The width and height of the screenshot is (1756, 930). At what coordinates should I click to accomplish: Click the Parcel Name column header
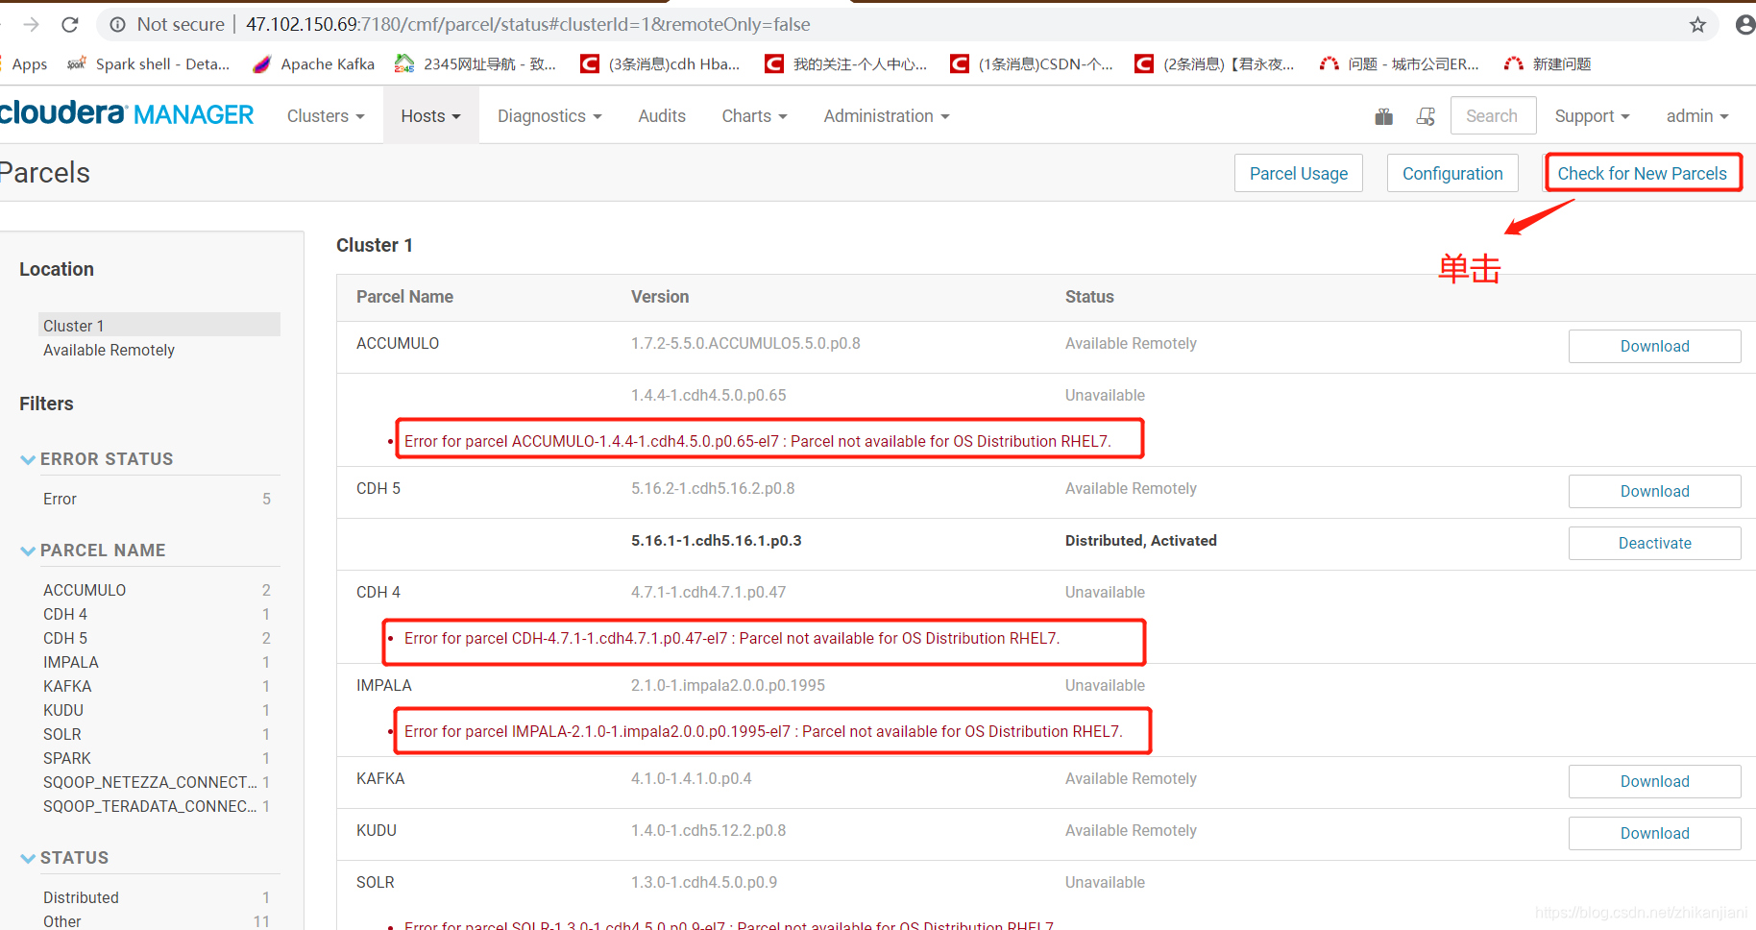(x=404, y=297)
